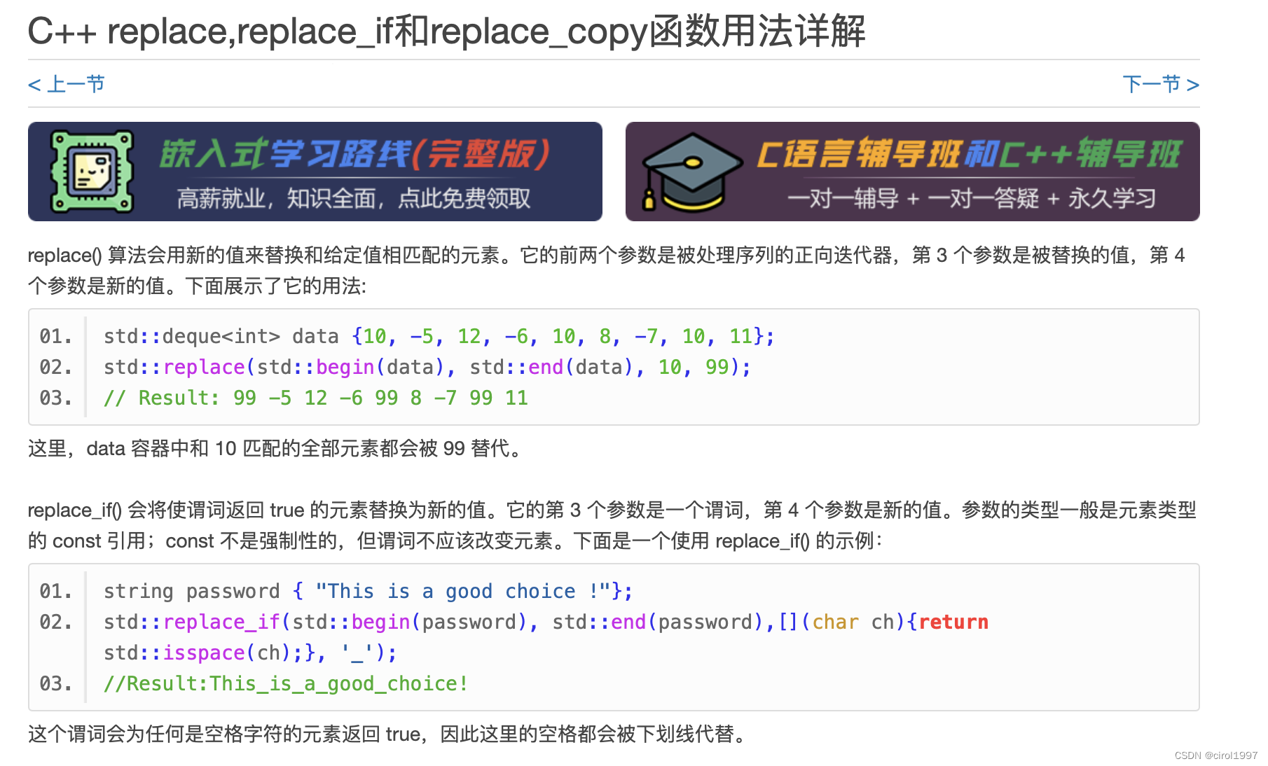The image size is (1268, 766).
Task: Click the graduation cap icon in tutoring banner
Action: pos(692,172)
